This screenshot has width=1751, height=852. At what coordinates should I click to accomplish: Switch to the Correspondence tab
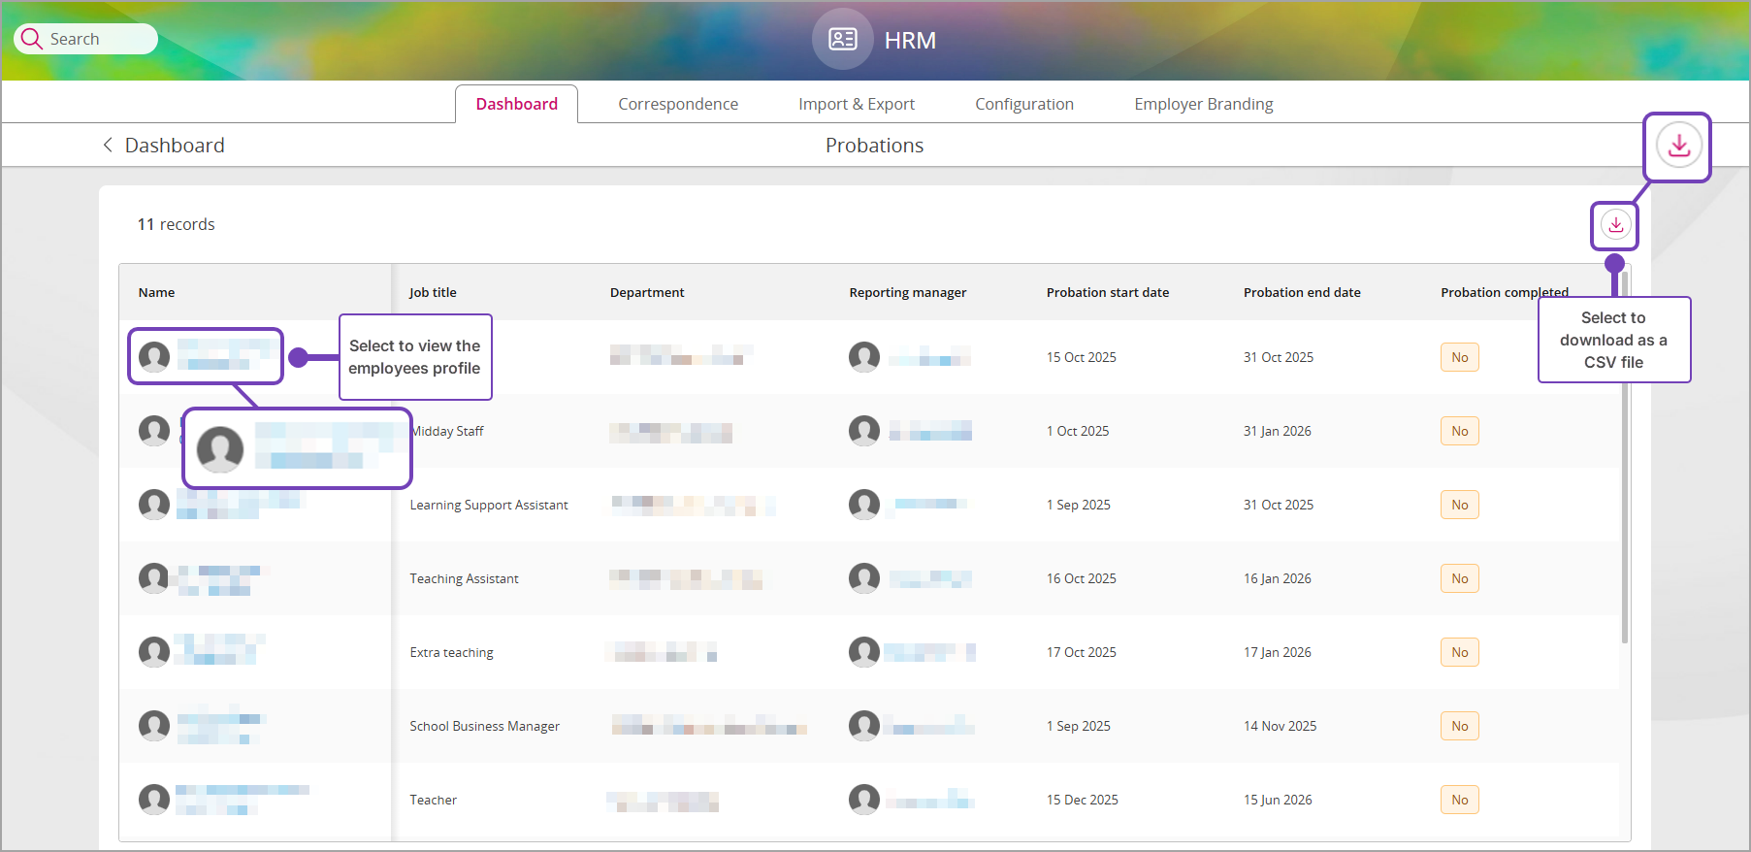[x=677, y=104]
